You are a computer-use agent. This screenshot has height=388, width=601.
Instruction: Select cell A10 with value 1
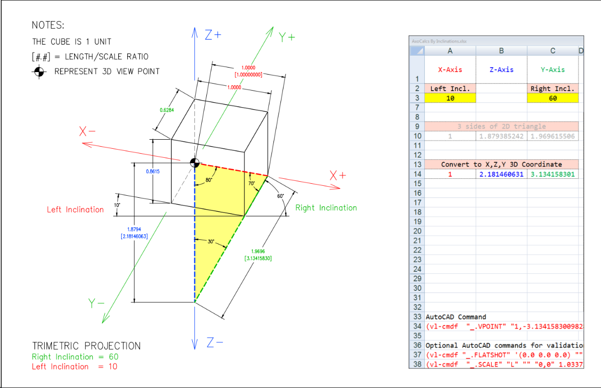(450, 136)
